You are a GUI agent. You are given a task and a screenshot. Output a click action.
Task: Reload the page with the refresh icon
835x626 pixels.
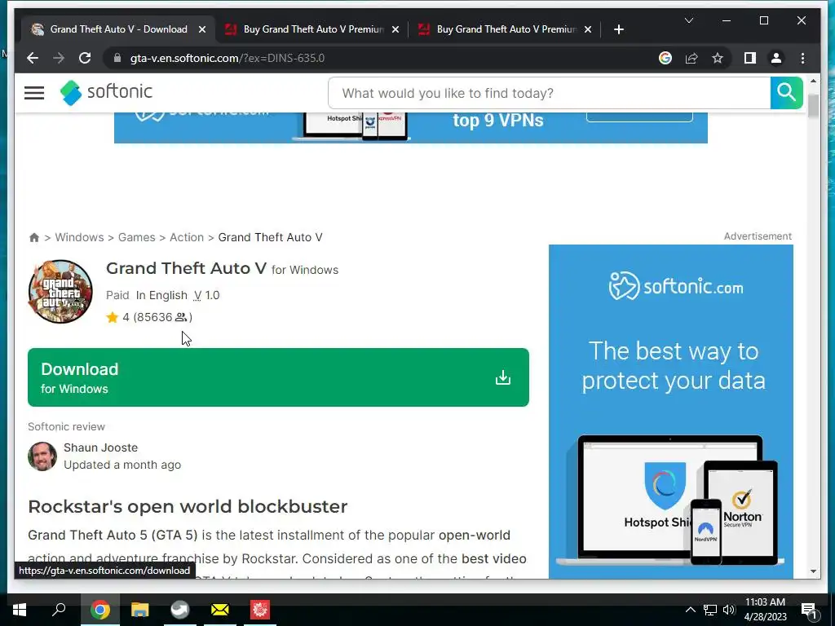(85, 58)
